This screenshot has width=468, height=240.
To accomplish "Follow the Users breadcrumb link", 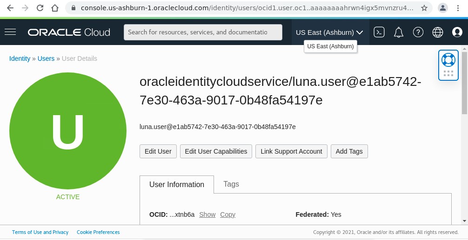I will pyautogui.click(x=46, y=58).
